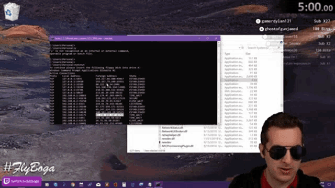Open the Mail envelope icon in the taskbar
This screenshot has height=188, width=335.
click(98, 184)
